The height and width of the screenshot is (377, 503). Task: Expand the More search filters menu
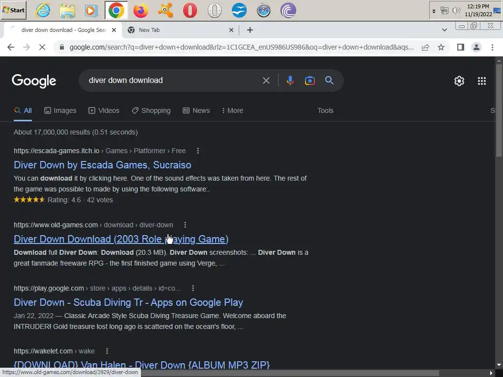click(232, 110)
